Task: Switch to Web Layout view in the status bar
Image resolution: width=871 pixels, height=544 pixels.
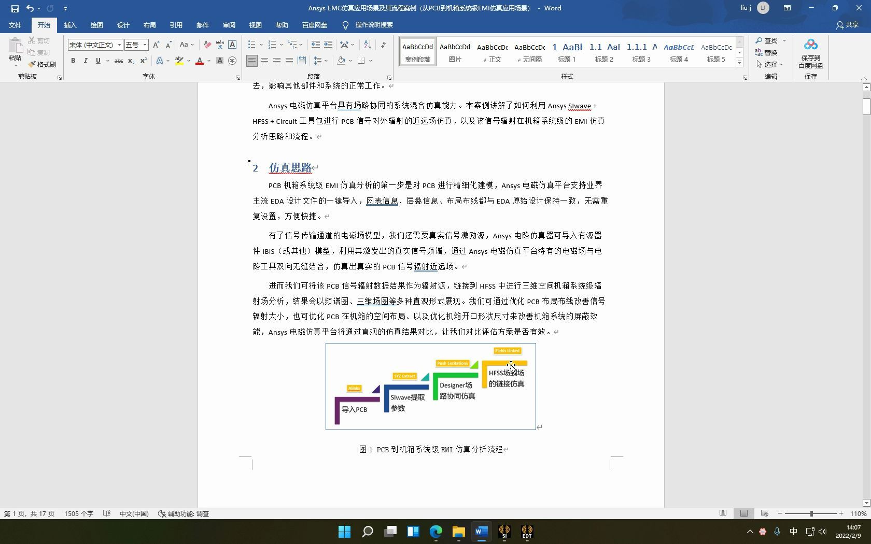Action: (764, 513)
